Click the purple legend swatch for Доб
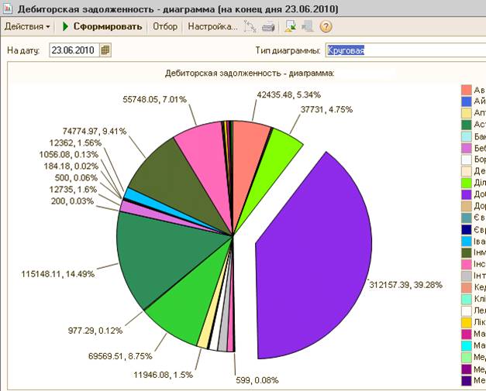486x391 pixels. pos(467,194)
